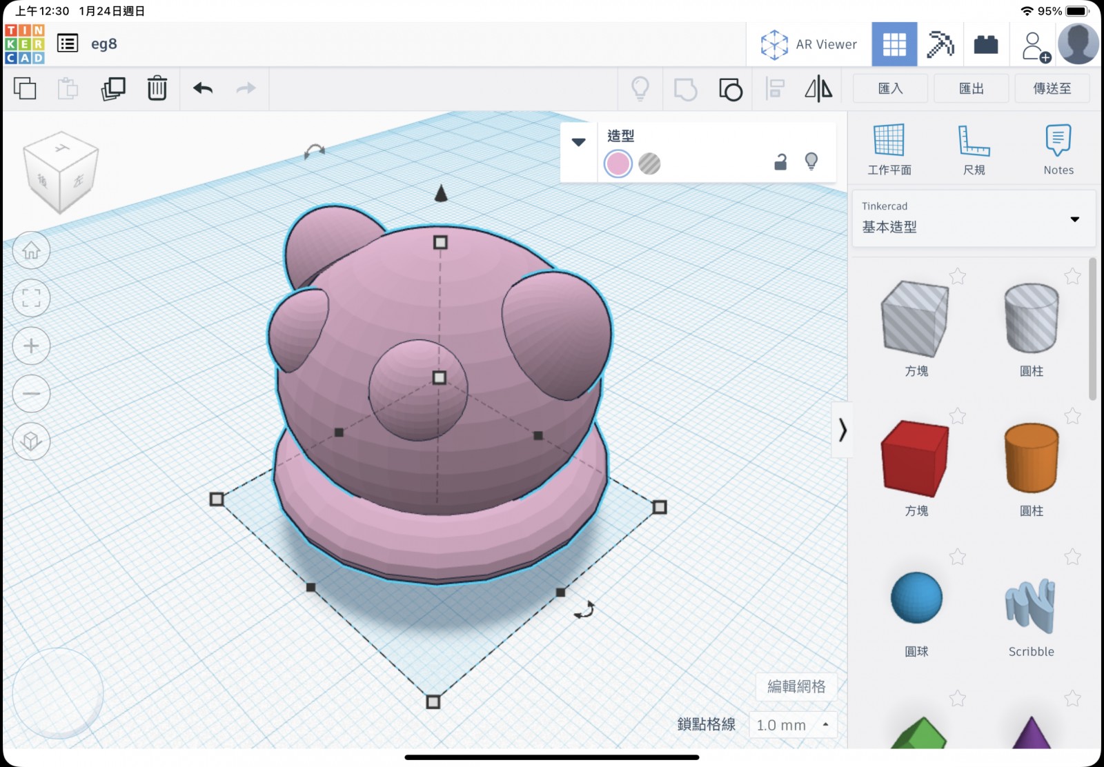Pick the striped hole 圓柱 cylinder shape
This screenshot has width=1104, height=767.
click(1031, 318)
